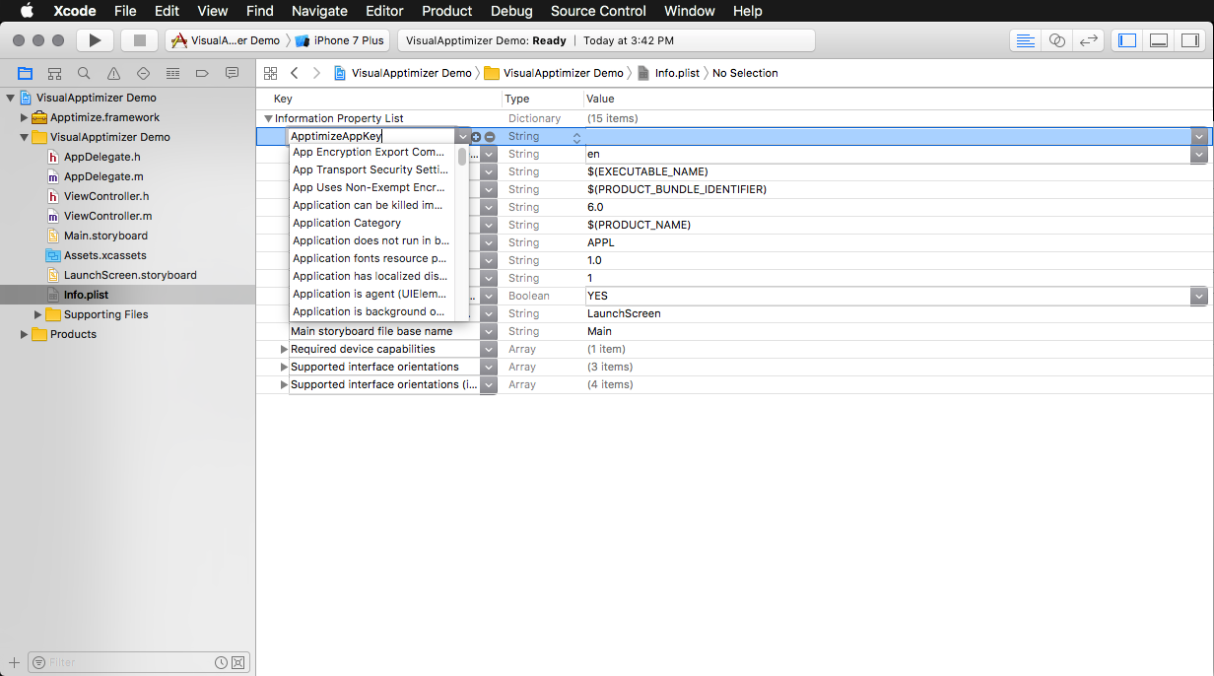Open the Breakpoint navigator

point(202,73)
